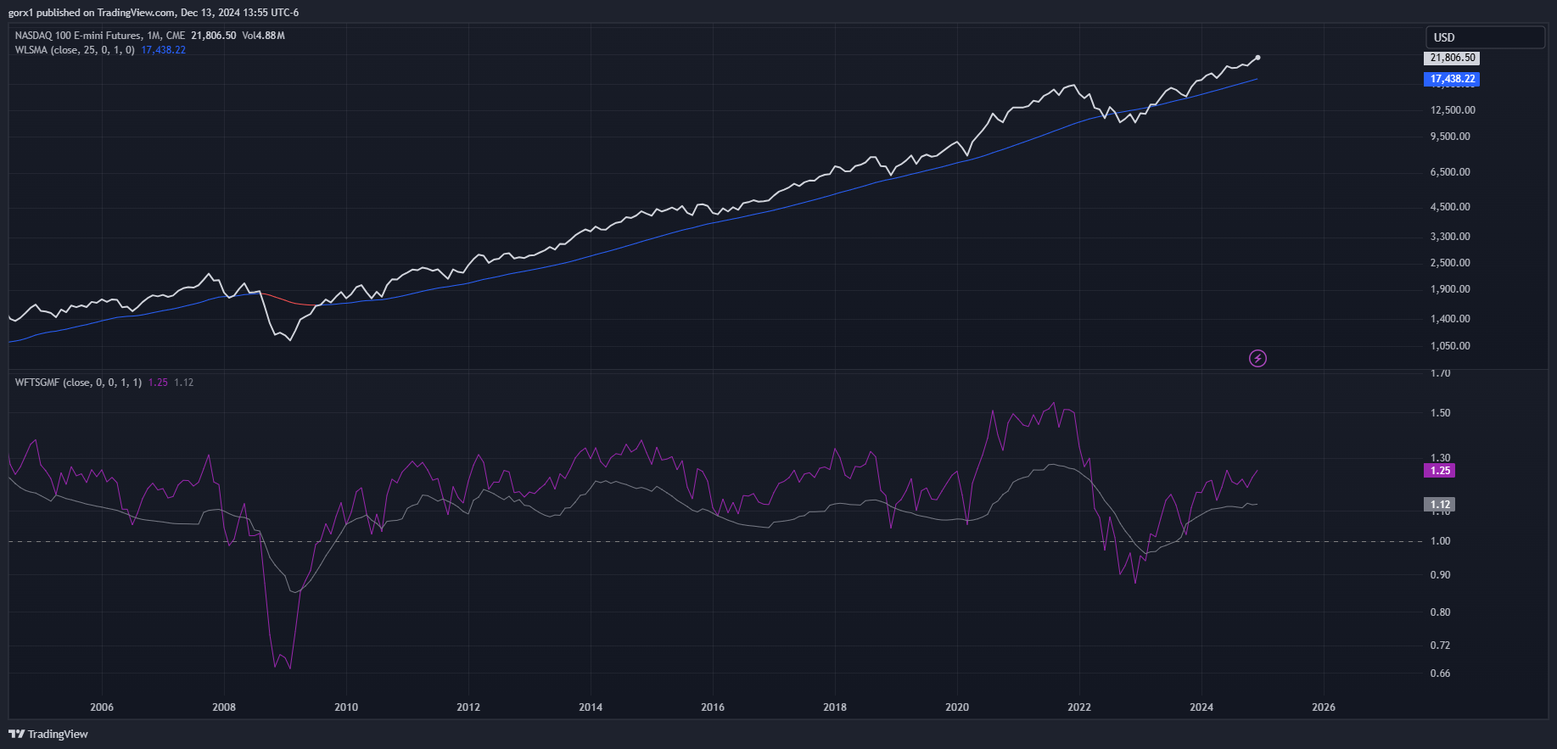Viewport: 1557px width, 749px height.
Task: Click the 2026 time axis label
Action: point(1324,707)
